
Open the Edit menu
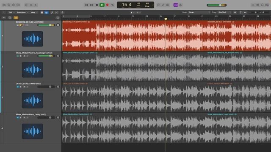tap(11, 12)
